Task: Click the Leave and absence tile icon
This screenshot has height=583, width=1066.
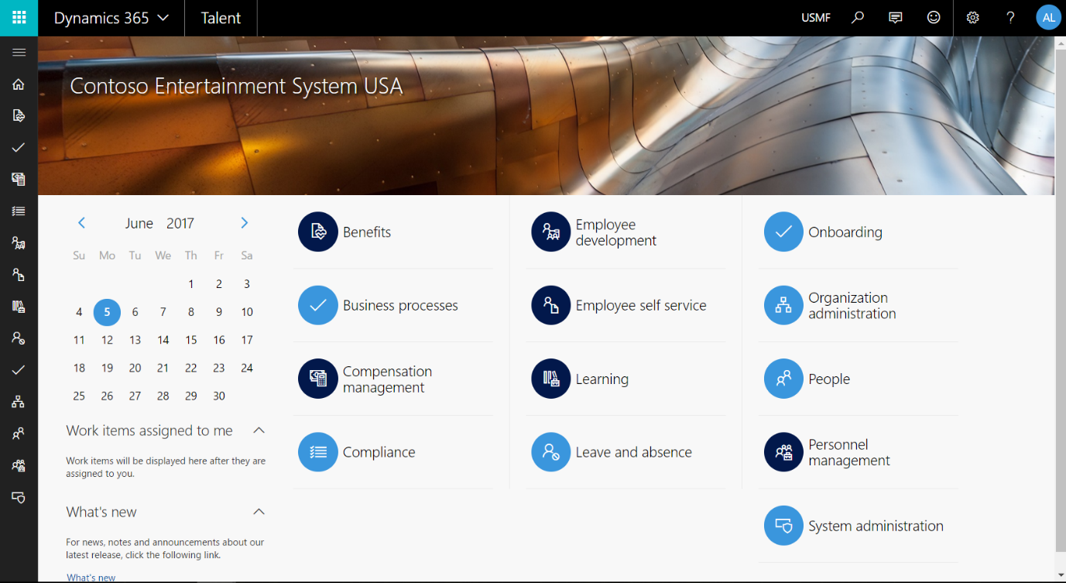Action: 550,452
